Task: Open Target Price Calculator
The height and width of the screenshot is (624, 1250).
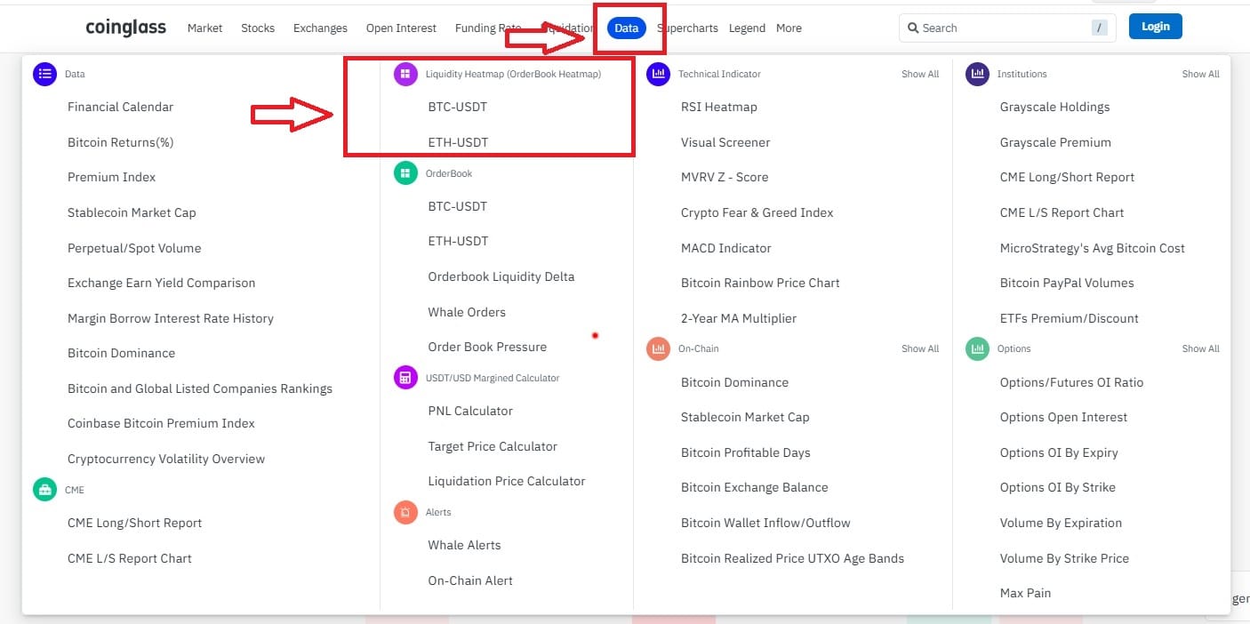Action: pyautogui.click(x=493, y=446)
